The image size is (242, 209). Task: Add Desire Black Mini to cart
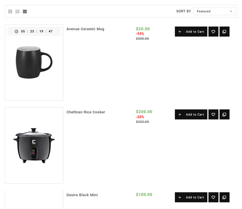191,197
